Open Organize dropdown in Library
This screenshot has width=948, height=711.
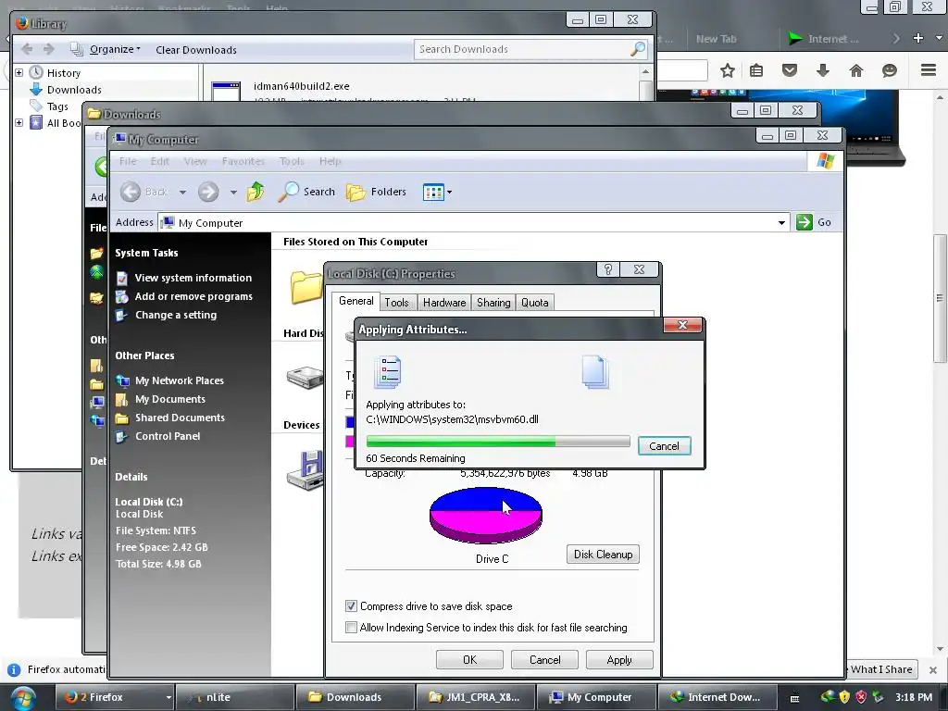[114, 50]
